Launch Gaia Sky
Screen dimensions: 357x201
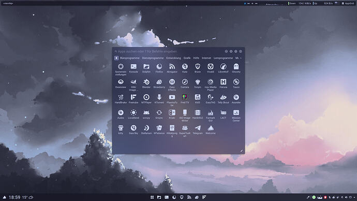[133, 130]
